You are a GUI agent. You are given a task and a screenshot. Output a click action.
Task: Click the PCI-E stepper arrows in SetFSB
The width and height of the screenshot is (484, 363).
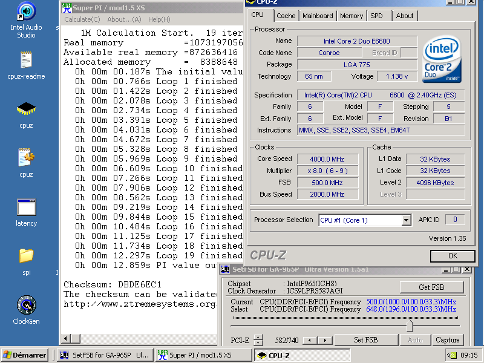258,340
